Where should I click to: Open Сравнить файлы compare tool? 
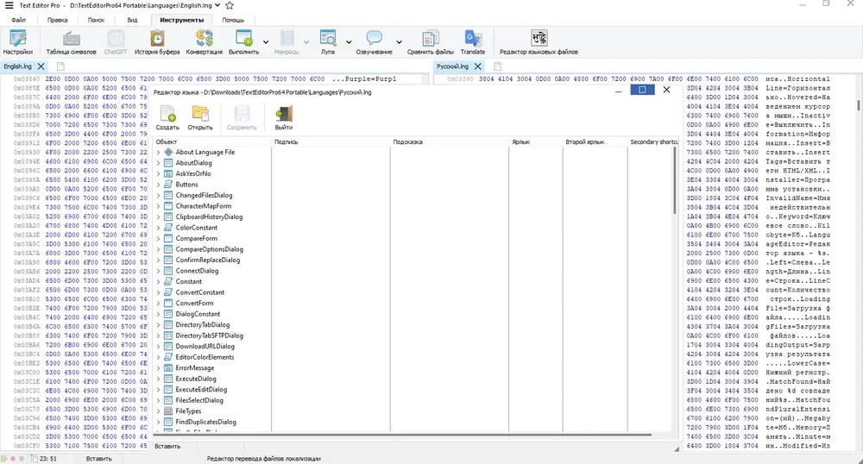(431, 42)
